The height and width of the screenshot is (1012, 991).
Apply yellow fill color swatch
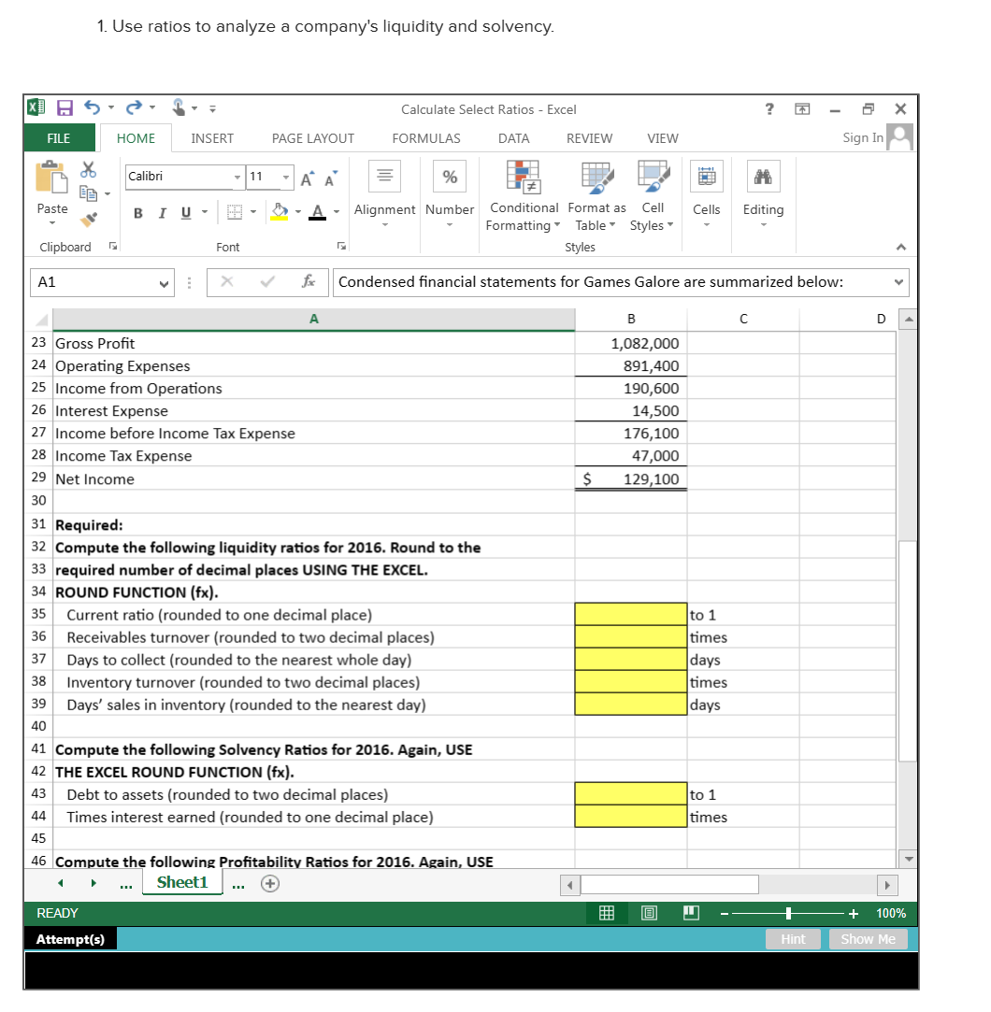(x=280, y=212)
